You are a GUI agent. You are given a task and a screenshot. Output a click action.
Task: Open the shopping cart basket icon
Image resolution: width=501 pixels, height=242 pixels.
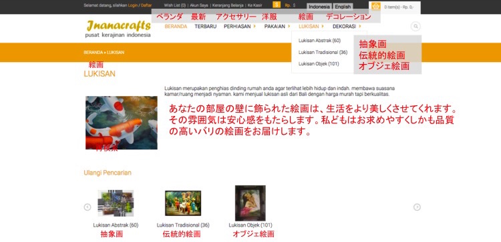coord(375,7)
